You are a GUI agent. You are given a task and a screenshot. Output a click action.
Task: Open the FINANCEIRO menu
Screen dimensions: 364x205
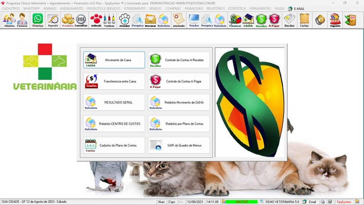click(x=194, y=9)
